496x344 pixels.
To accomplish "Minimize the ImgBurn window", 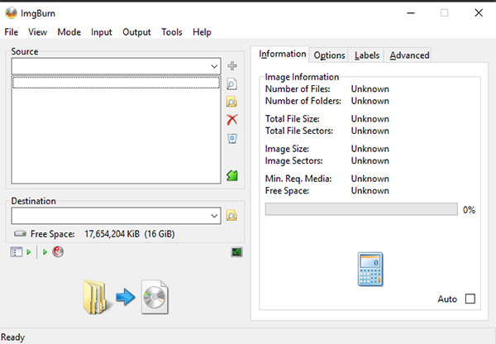I will click(x=411, y=13).
